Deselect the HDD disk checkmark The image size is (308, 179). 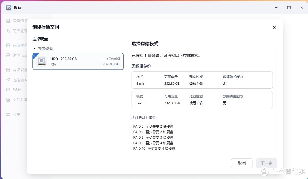(35, 56)
